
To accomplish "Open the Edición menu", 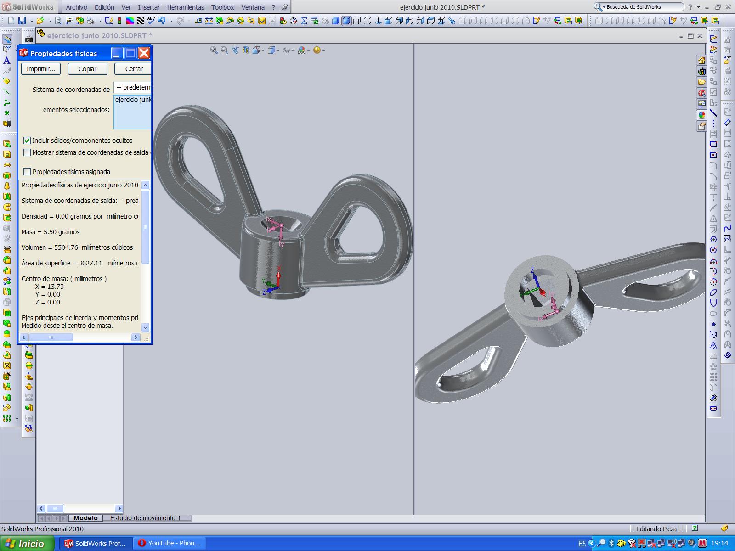I will 104,7.
